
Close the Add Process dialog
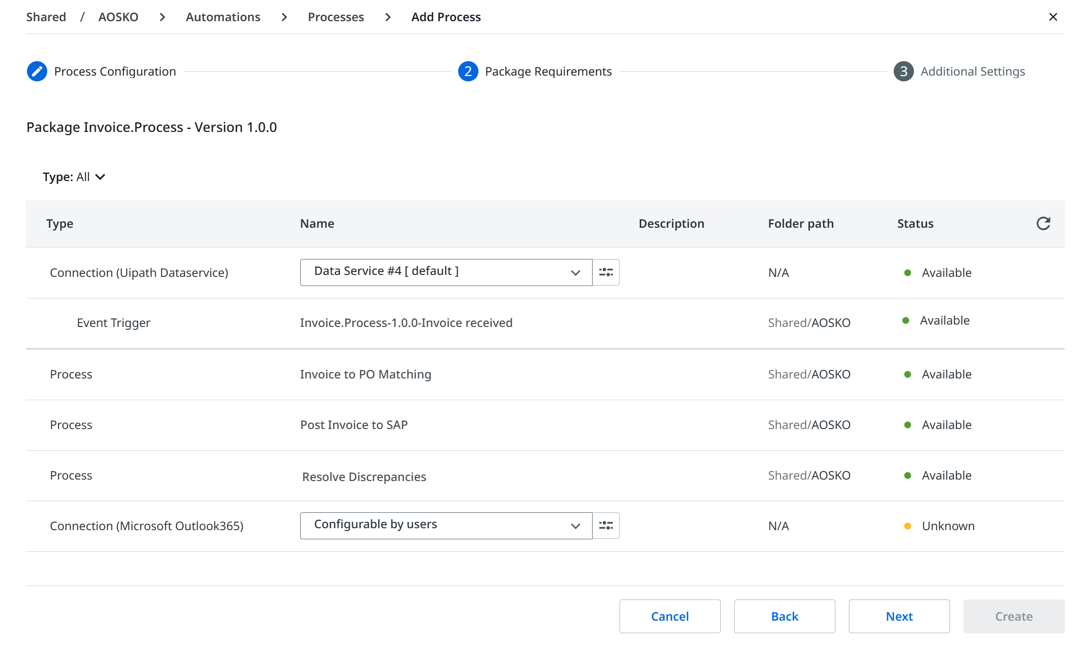[1053, 17]
